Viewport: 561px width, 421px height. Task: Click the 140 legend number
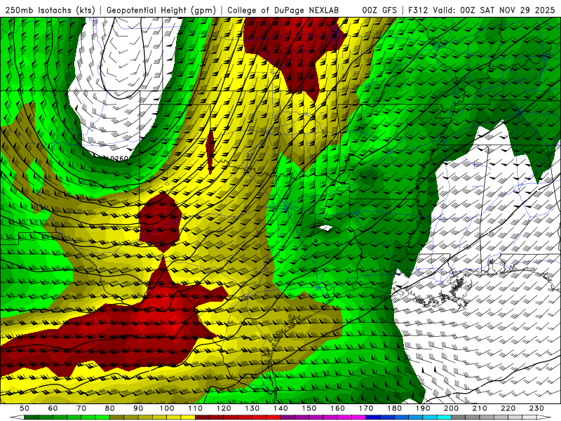pos(280,408)
